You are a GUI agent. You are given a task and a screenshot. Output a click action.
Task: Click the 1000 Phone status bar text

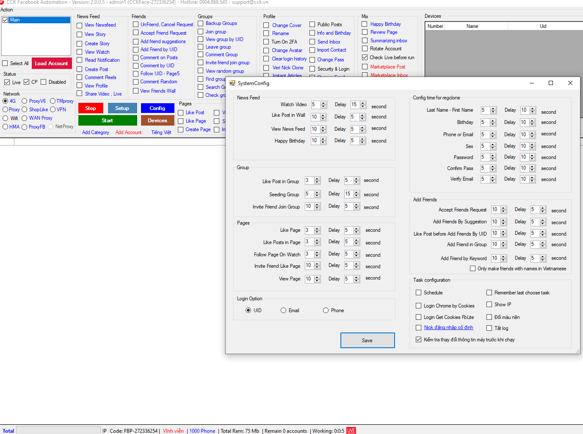pyautogui.click(x=202, y=431)
